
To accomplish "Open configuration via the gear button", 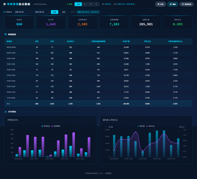I will pyautogui.click(x=160, y=4).
